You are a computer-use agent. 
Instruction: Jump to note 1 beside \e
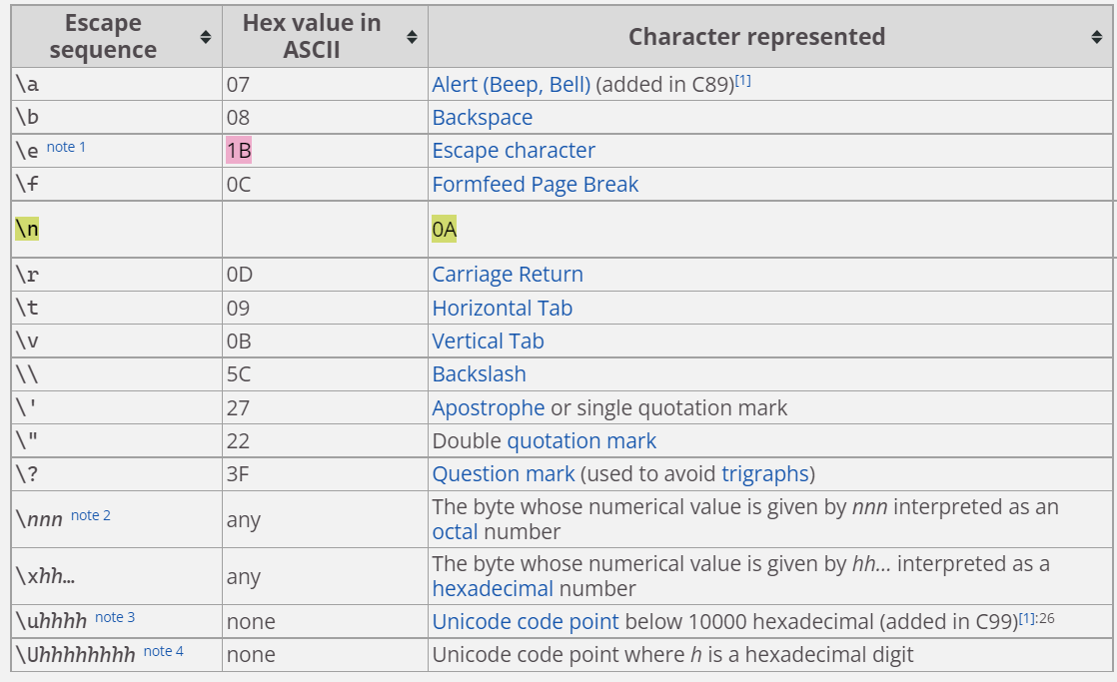(x=66, y=147)
